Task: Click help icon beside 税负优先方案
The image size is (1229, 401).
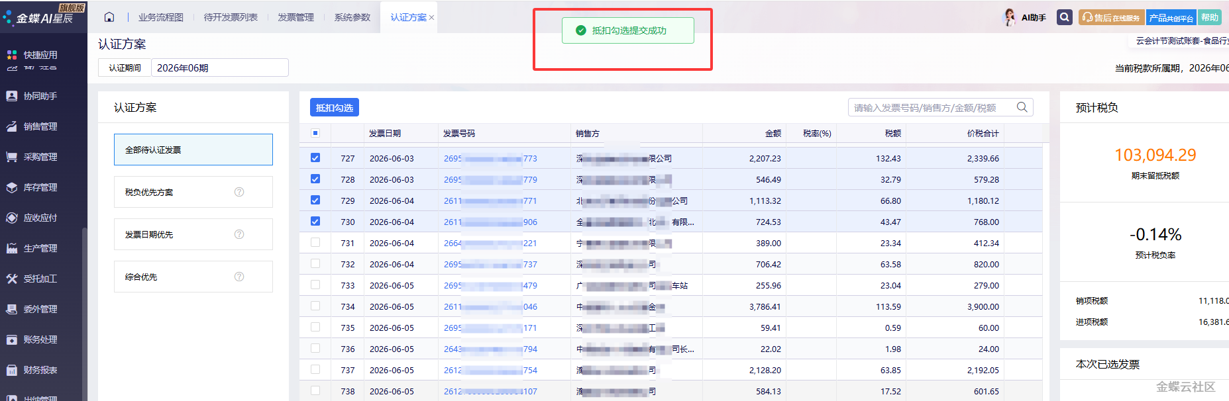Action: tap(239, 192)
